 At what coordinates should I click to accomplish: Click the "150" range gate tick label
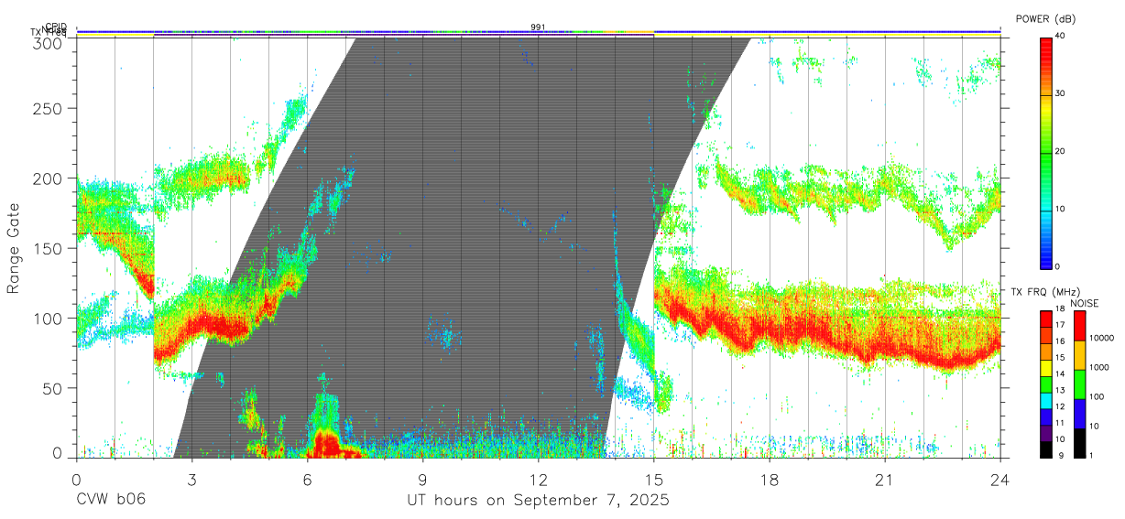48,248
